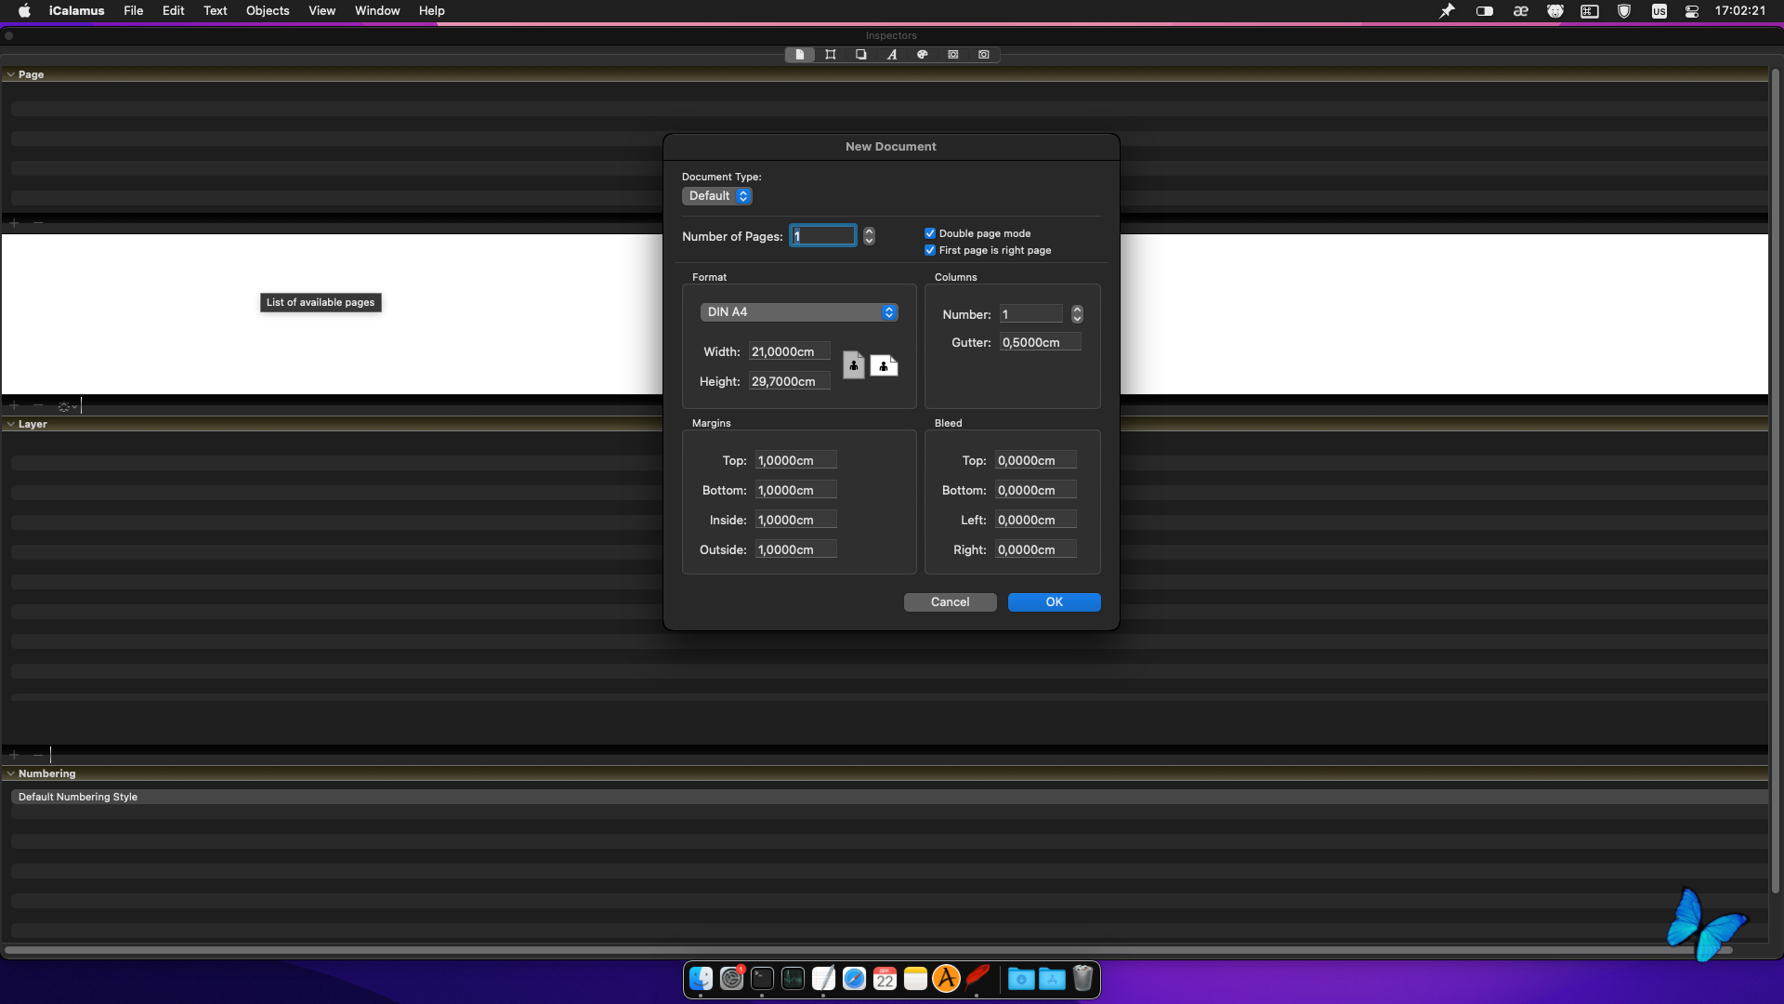The image size is (1784, 1004).
Task: Open the Apple menu
Action: point(25,11)
